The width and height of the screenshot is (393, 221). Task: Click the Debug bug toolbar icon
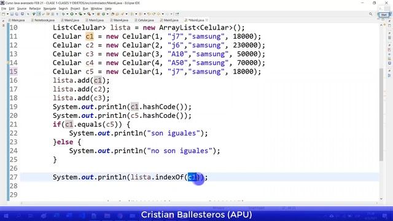[x=63, y=14]
